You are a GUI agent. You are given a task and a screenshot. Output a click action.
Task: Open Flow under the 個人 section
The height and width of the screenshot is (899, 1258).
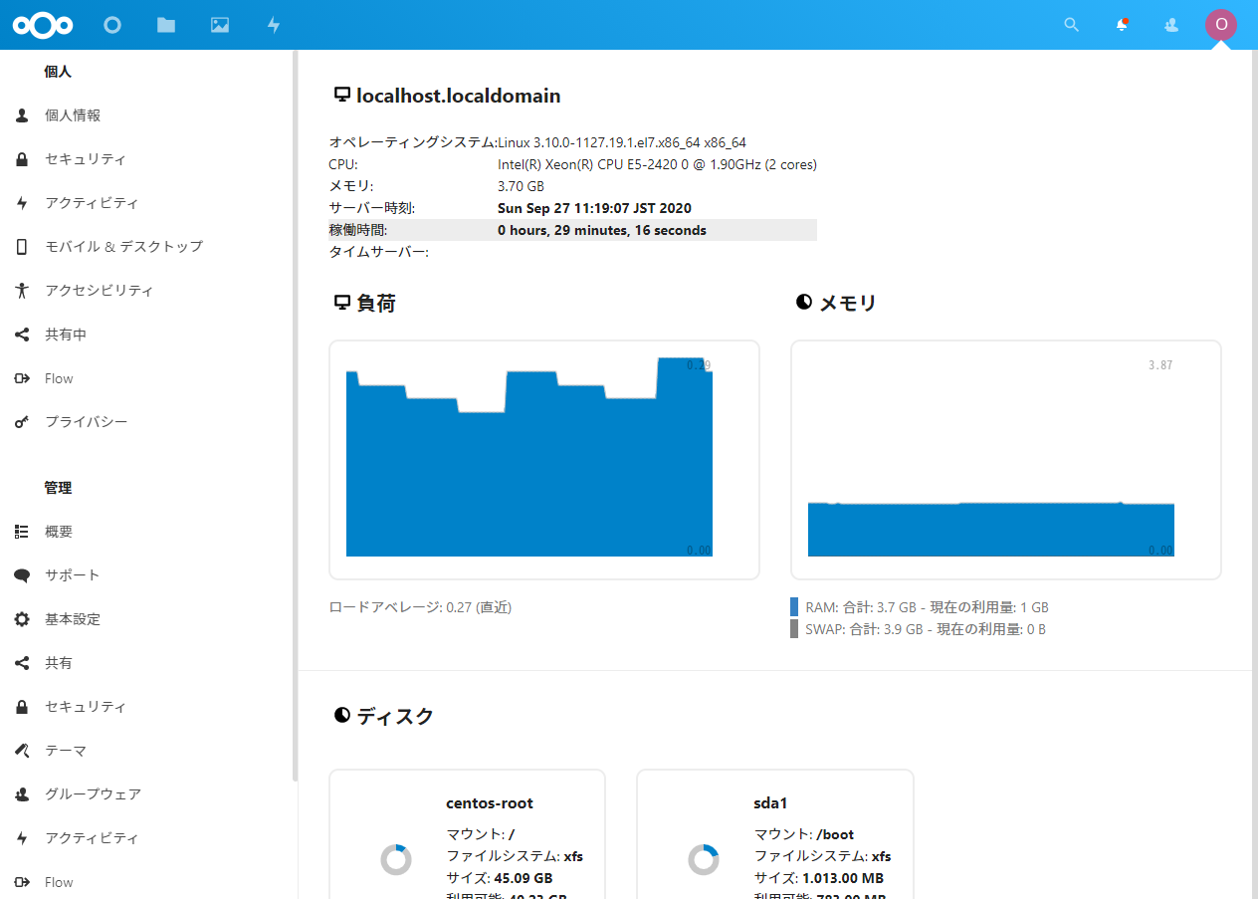tap(59, 378)
